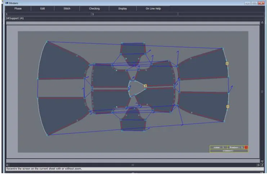Open the Display menu
Image resolution: width=268 pixels, height=175 pixels.
pyautogui.click(x=122, y=9)
